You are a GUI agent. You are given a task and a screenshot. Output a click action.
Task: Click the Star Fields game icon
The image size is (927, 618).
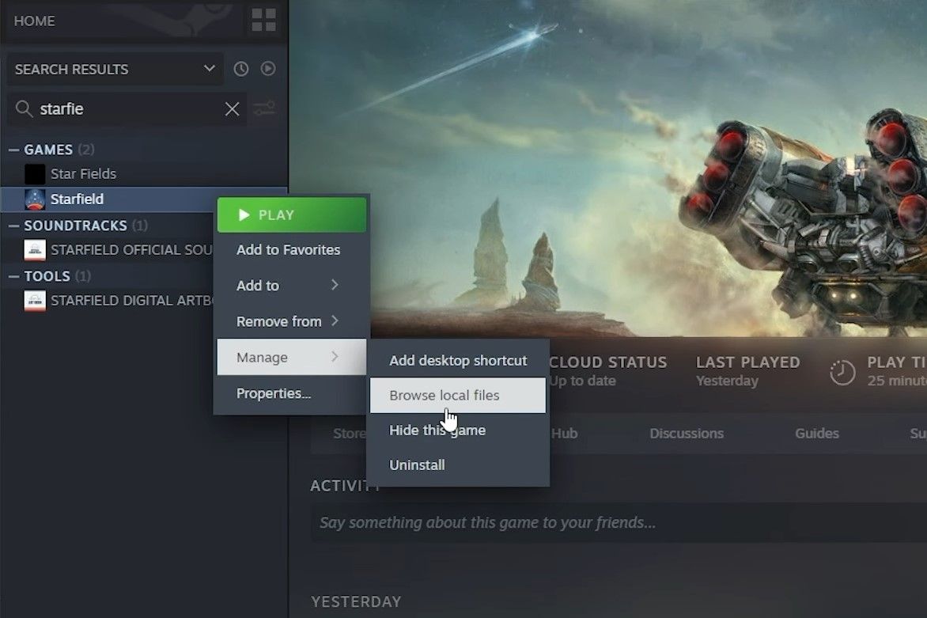(34, 173)
